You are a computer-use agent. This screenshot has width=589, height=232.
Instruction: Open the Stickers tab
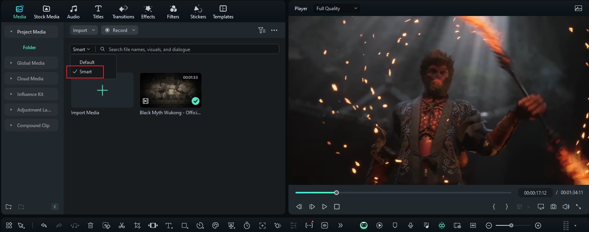(198, 12)
